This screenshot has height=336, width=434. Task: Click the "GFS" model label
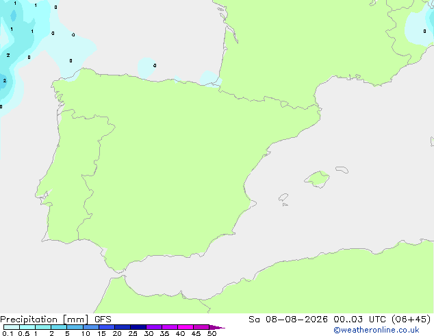click(103, 320)
